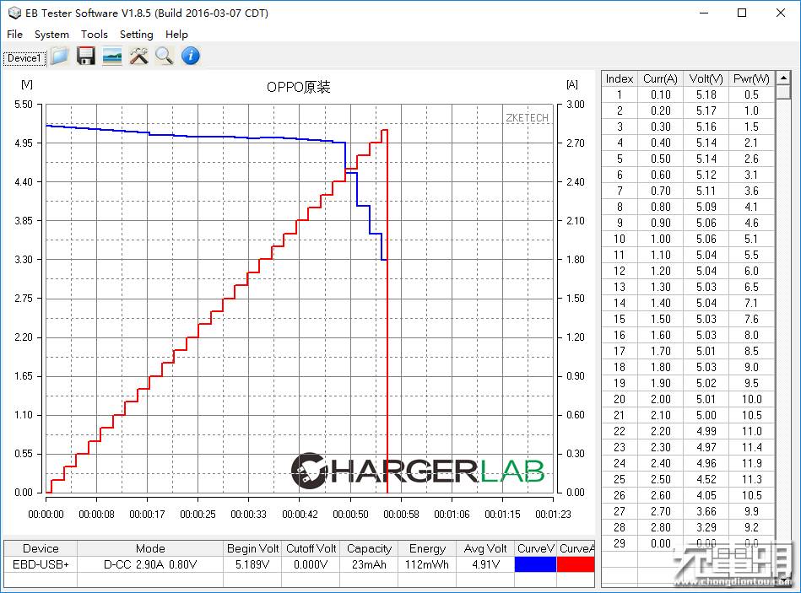
Task: Click the Energy value 112mWh
Action: [427, 564]
